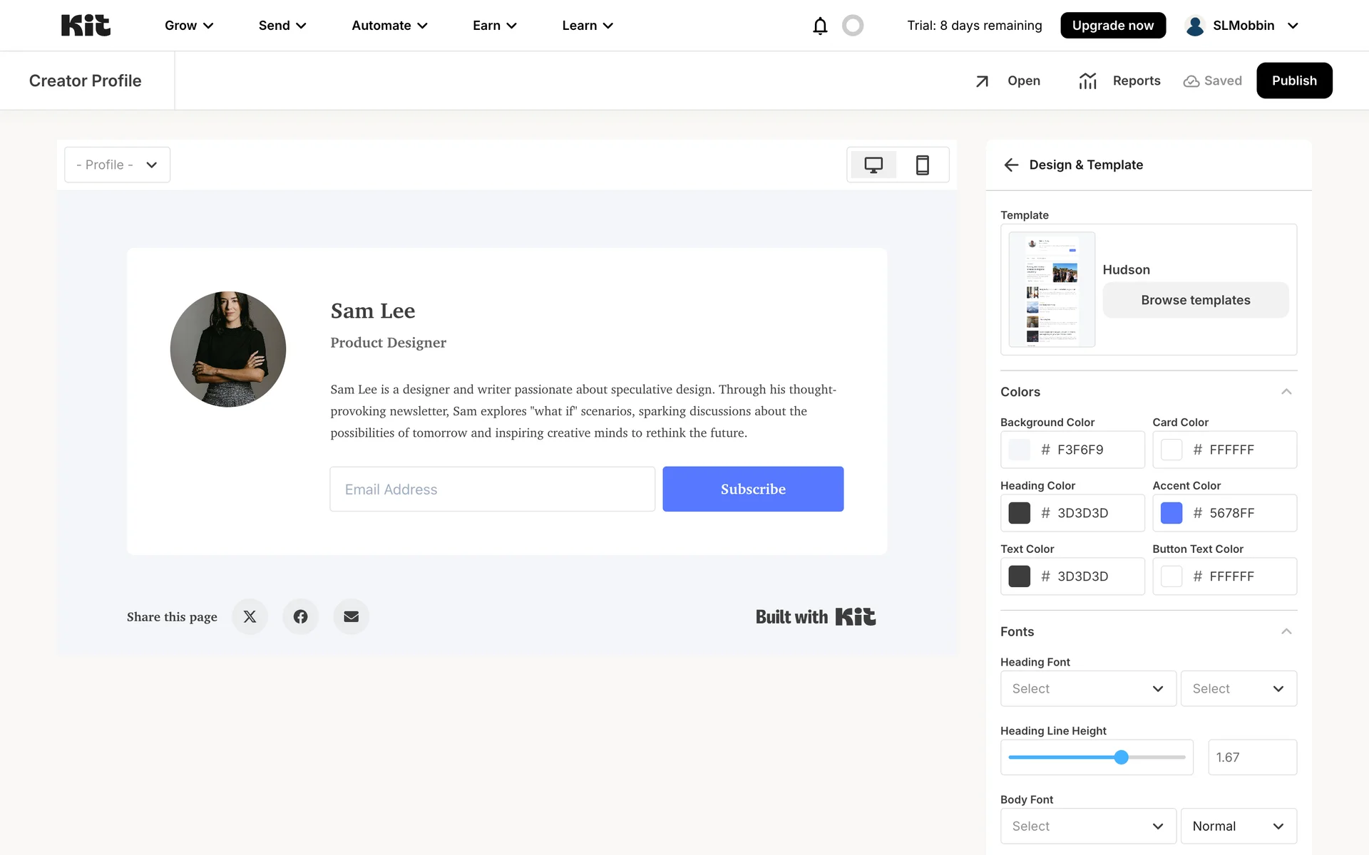
Task: Click the back arrow in Design & Template
Action: [1011, 165]
